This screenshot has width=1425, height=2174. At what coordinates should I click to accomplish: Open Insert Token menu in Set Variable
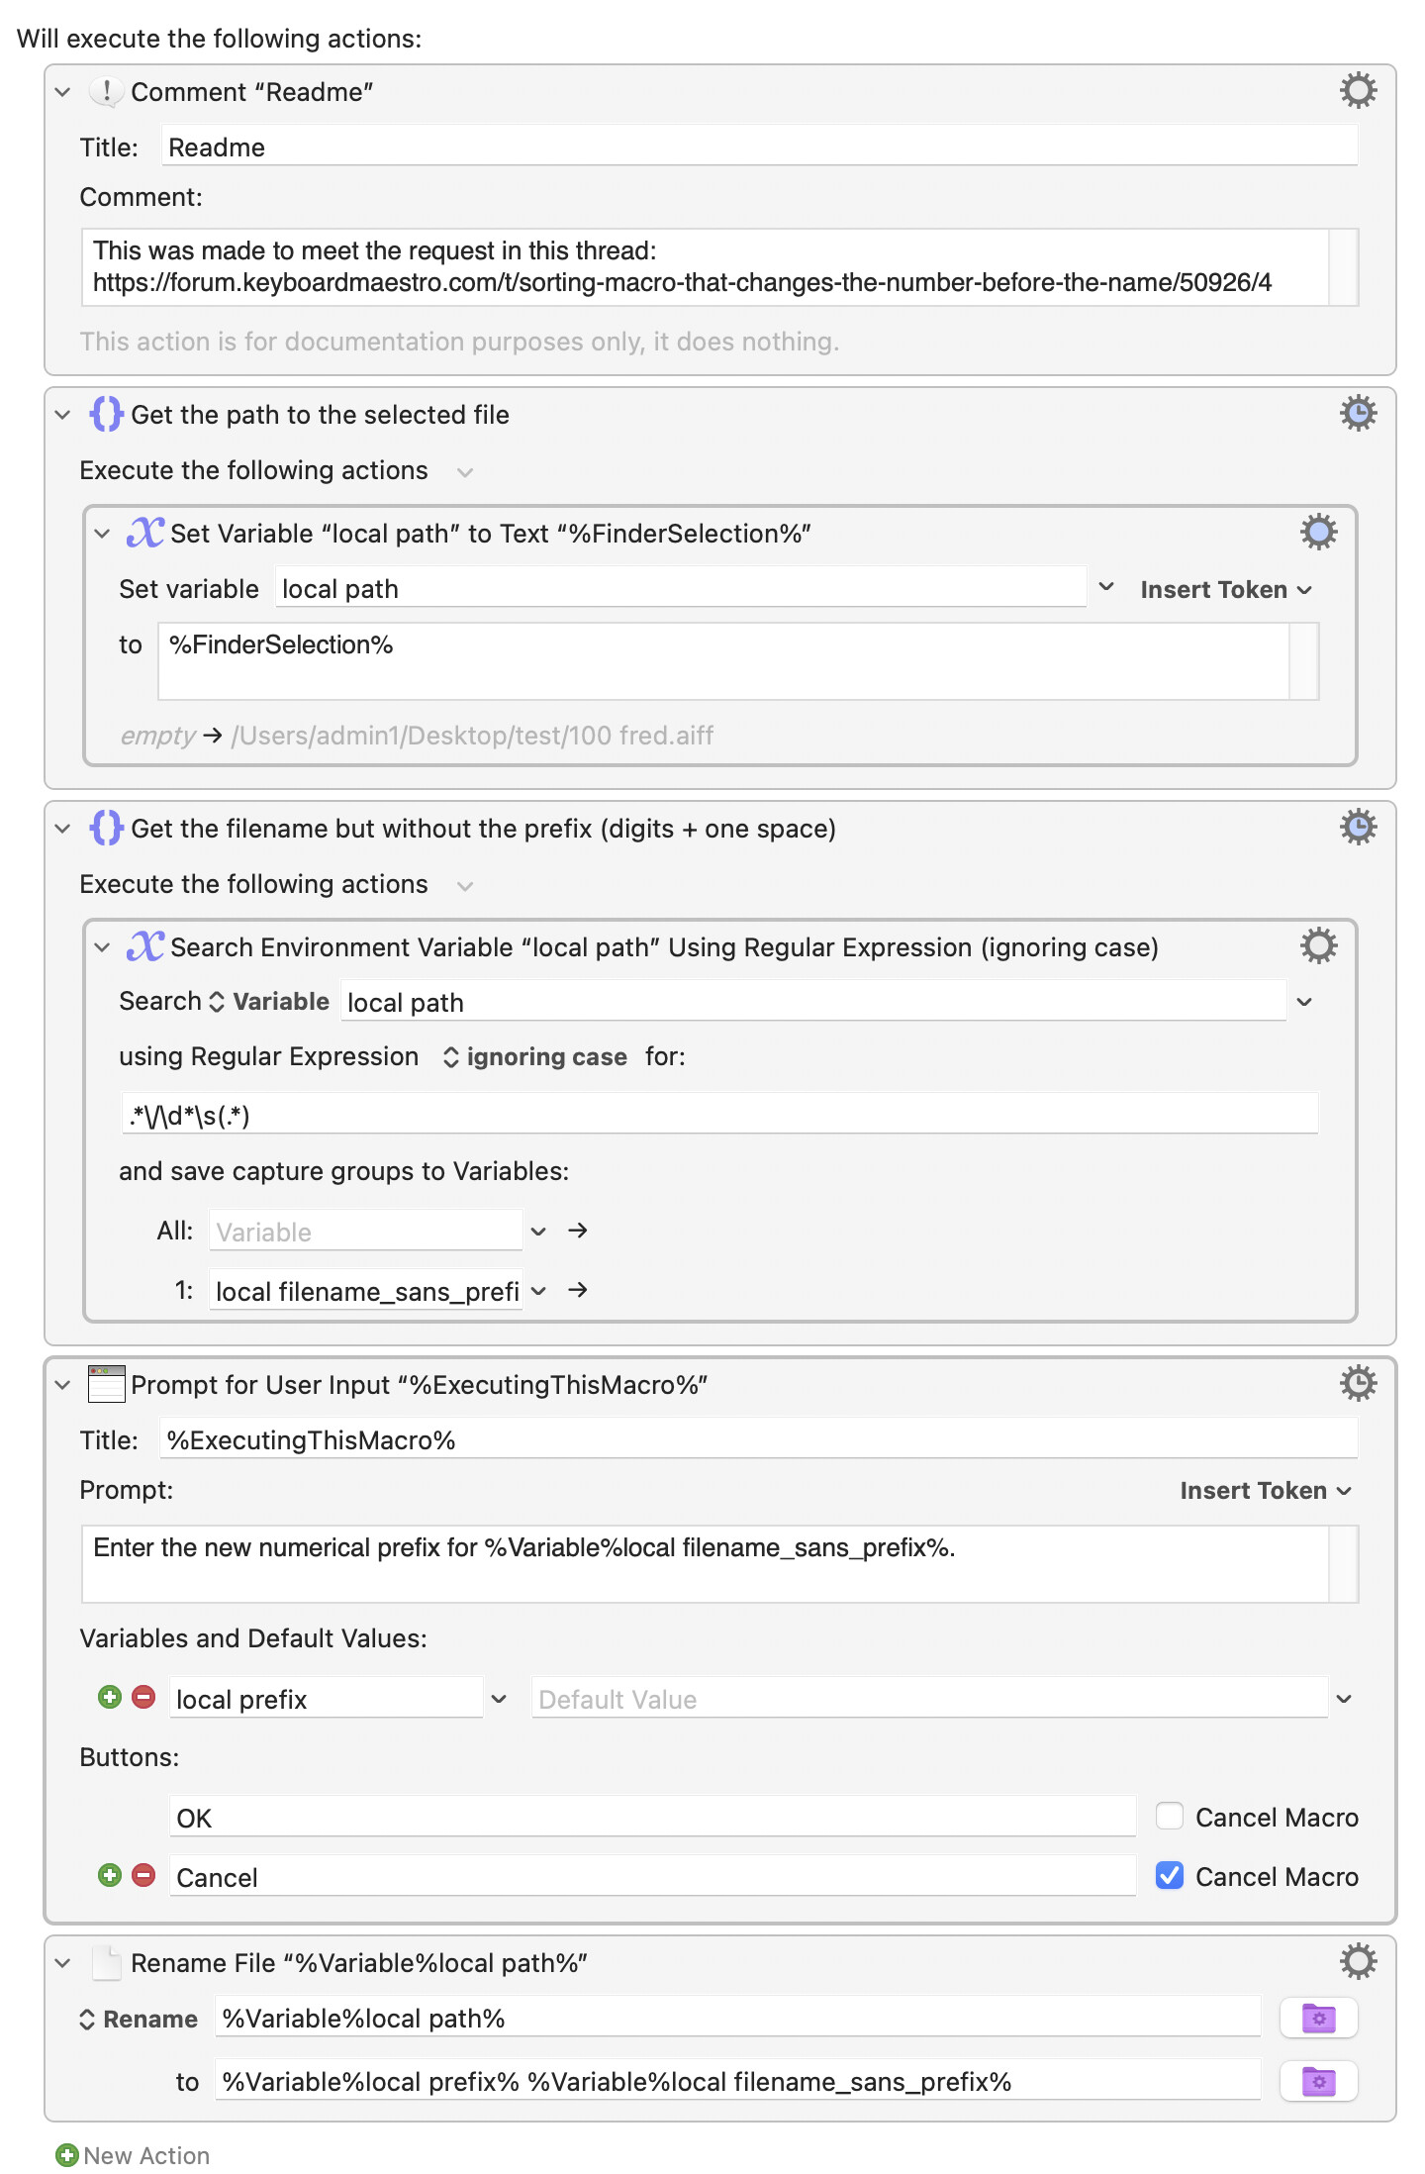1225,590
